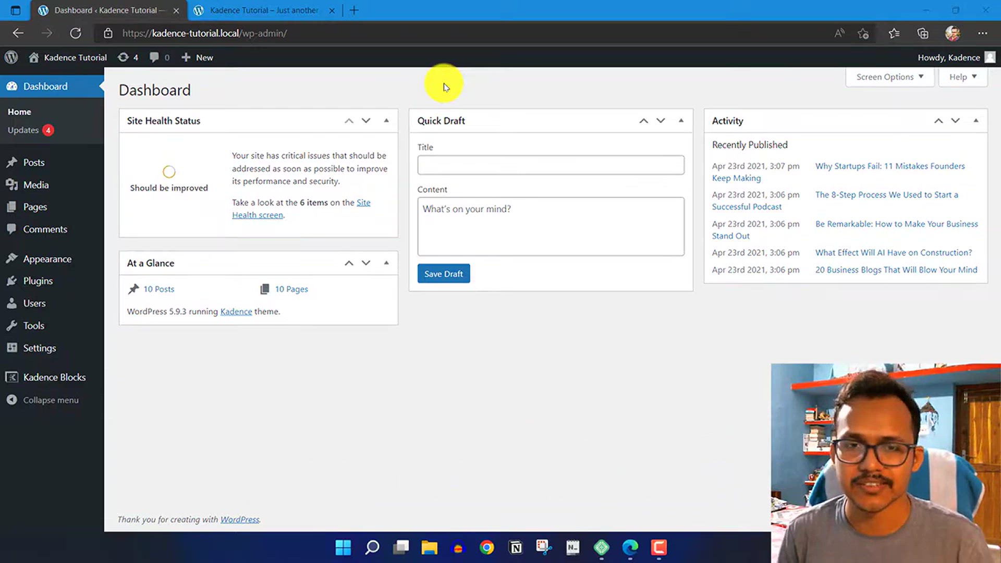The height and width of the screenshot is (563, 1001).
Task: Move Activity panel down
Action: pos(955,121)
